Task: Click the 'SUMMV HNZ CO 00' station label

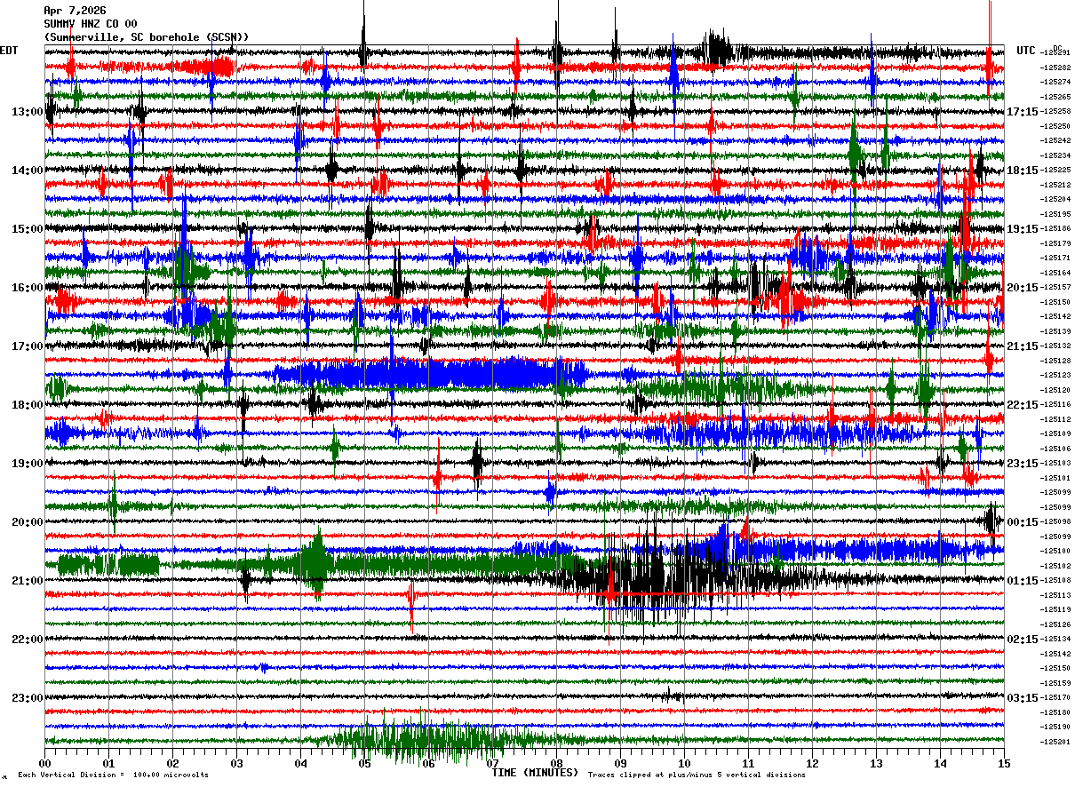Action: pyautogui.click(x=91, y=24)
